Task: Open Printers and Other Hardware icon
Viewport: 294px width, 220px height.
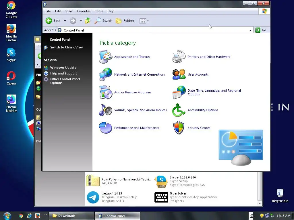Action: click(179, 57)
